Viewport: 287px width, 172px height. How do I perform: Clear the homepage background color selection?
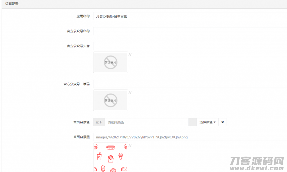[x=222, y=122]
